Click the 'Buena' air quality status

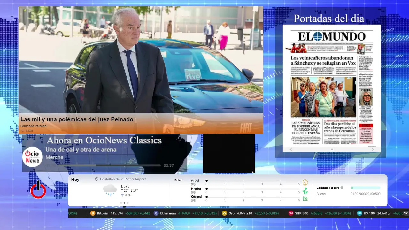(x=321, y=194)
